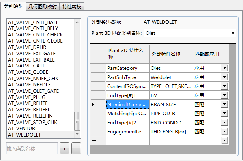Click the category list scroll down arrow
The image size is (243, 161).
(x=77, y=134)
